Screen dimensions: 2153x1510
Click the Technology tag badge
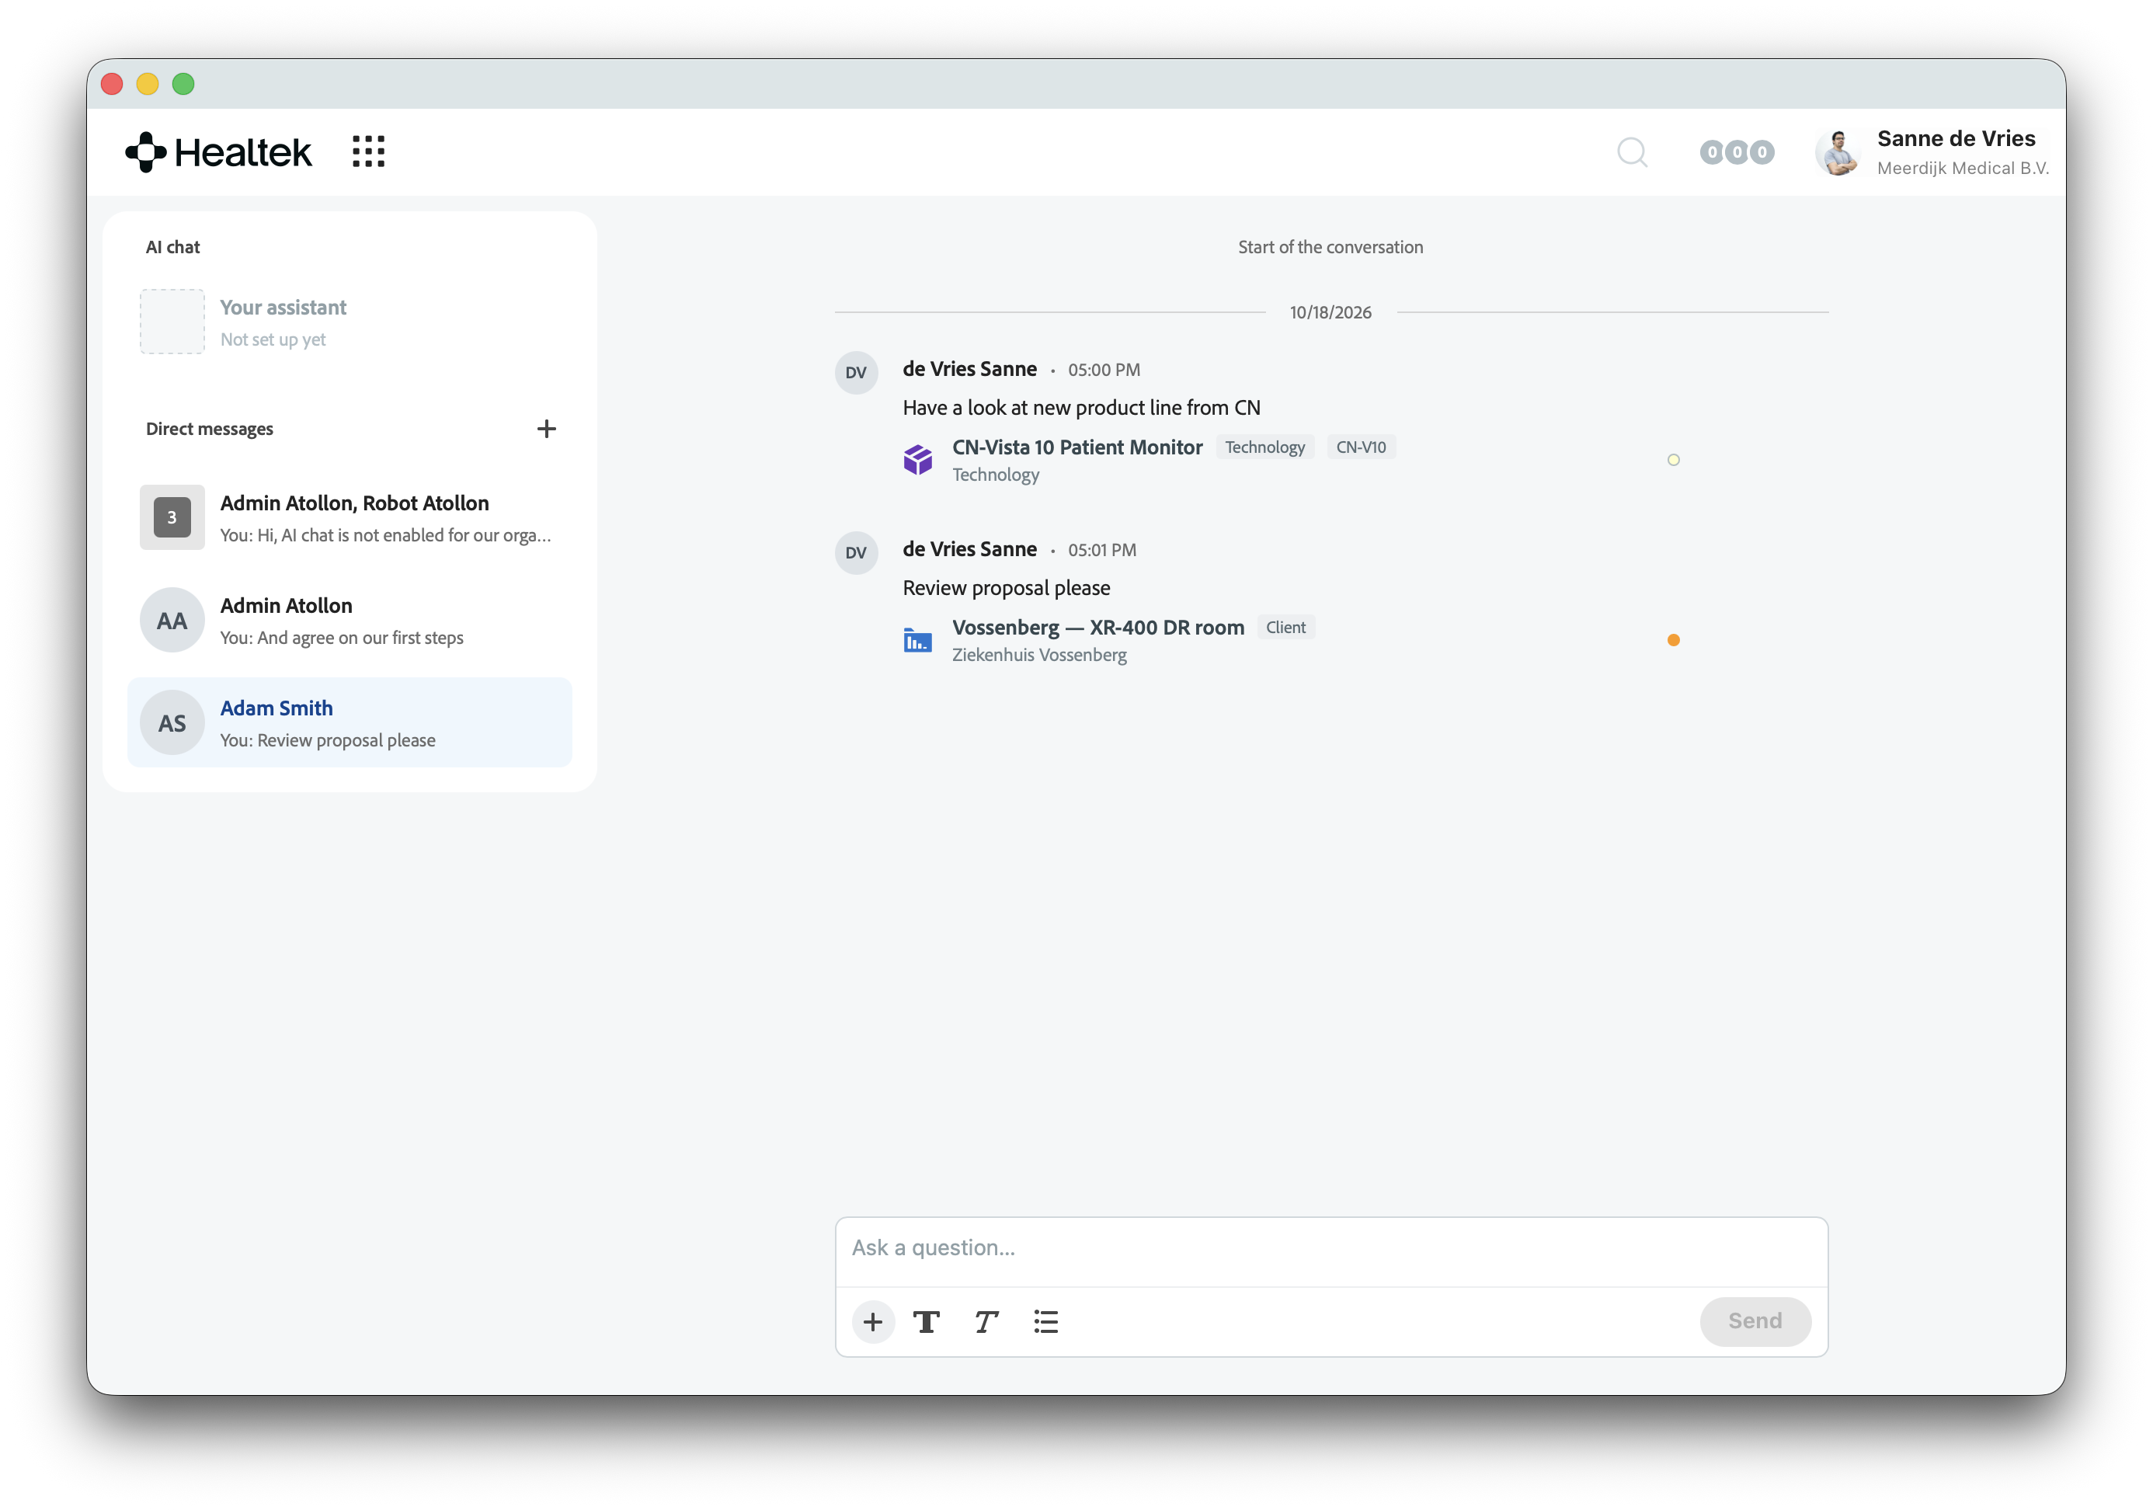click(x=1265, y=447)
